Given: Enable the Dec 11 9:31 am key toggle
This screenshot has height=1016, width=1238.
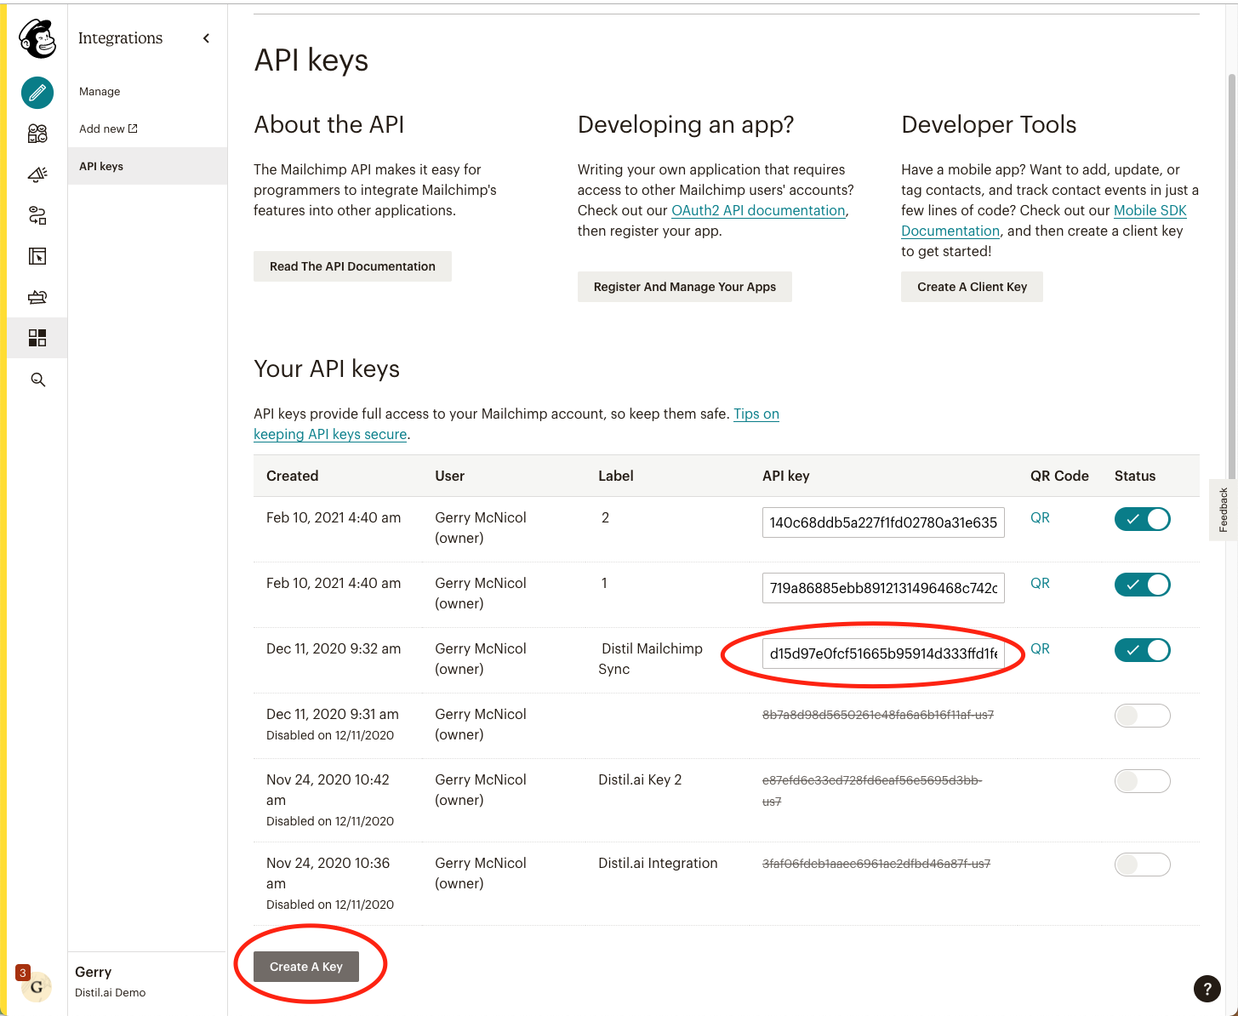Looking at the screenshot, I should (1143, 716).
